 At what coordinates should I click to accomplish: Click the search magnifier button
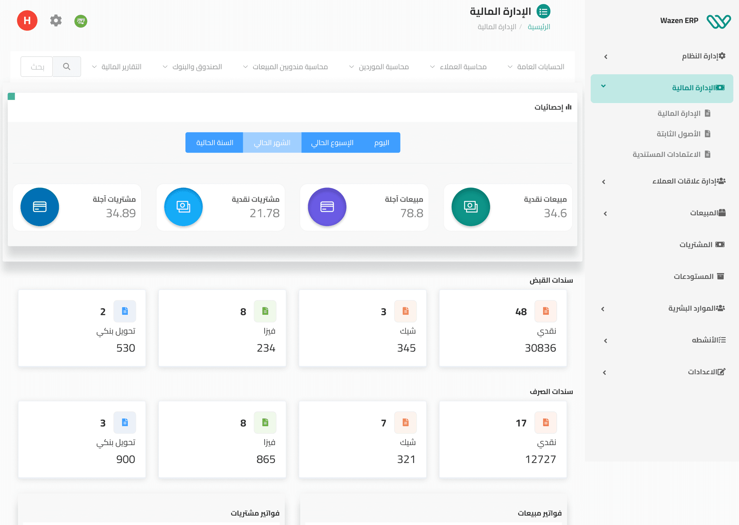(67, 66)
